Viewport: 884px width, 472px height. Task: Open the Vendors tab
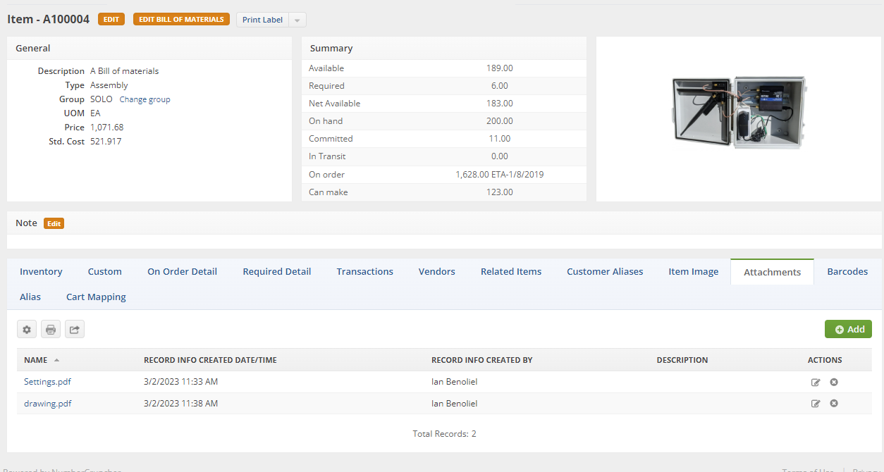(437, 271)
